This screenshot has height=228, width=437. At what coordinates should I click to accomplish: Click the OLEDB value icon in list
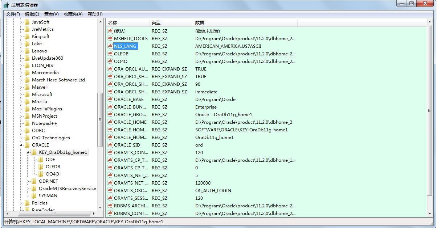pos(110,54)
